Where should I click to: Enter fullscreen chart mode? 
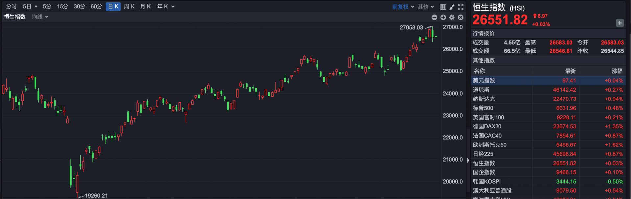click(461, 7)
